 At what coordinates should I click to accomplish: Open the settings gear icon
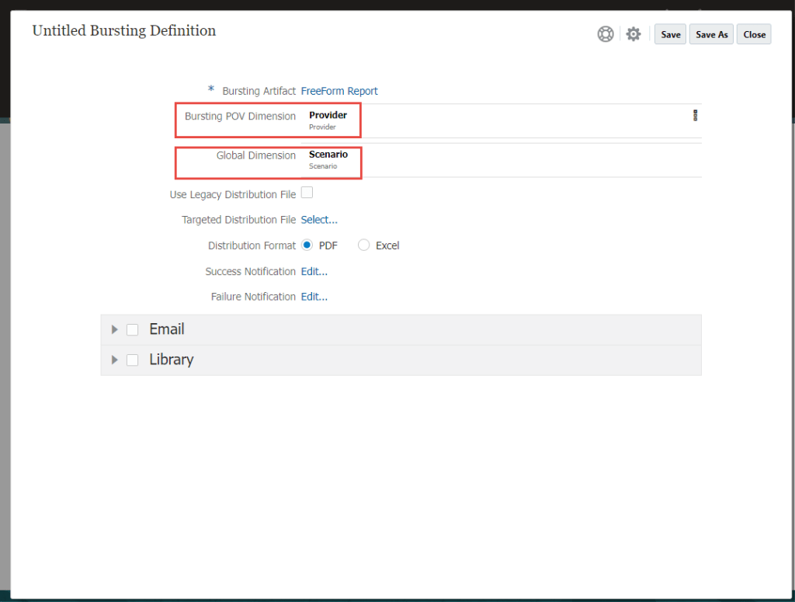click(x=634, y=34)
